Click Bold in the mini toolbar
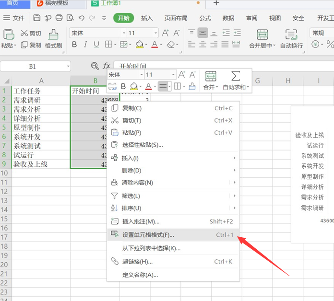 (x=123, y=86)
